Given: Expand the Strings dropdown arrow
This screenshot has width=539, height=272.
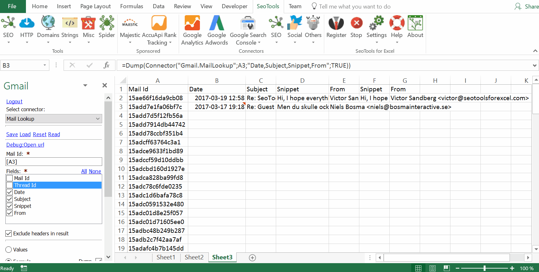Looking at the screenshot, I should click(70, 43).
